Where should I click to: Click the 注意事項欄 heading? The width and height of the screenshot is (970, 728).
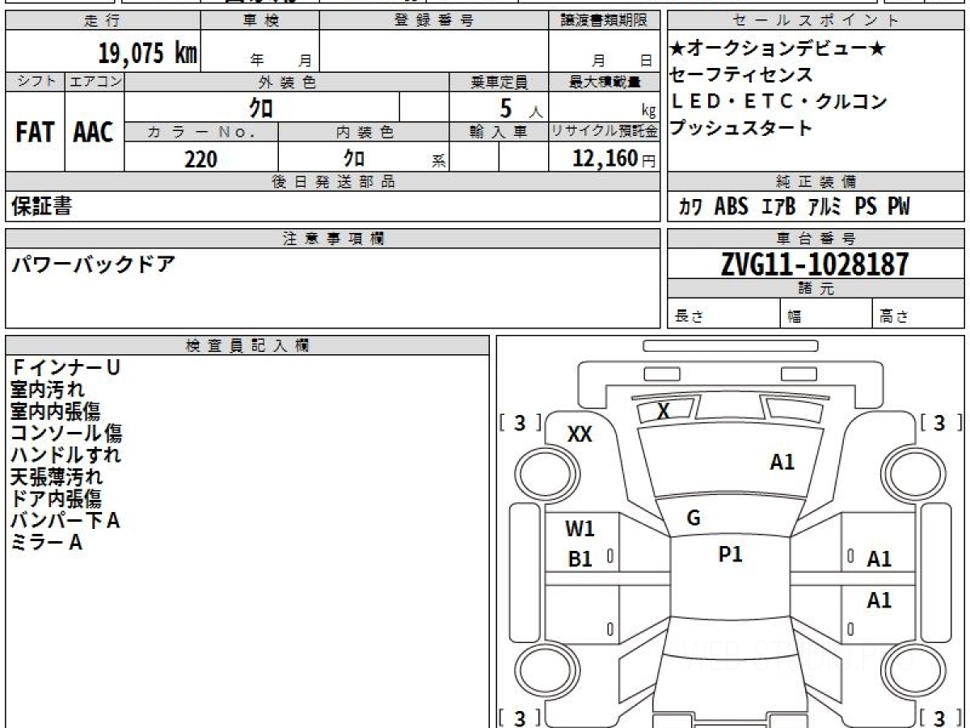pos(333,239)
